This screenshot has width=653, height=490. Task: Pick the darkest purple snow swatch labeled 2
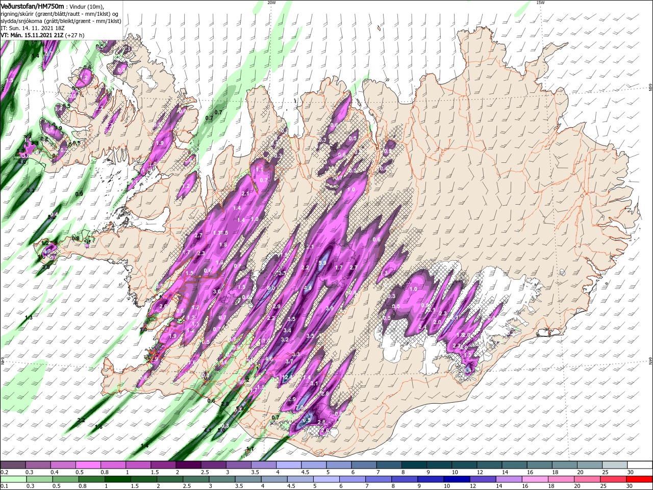188,465
